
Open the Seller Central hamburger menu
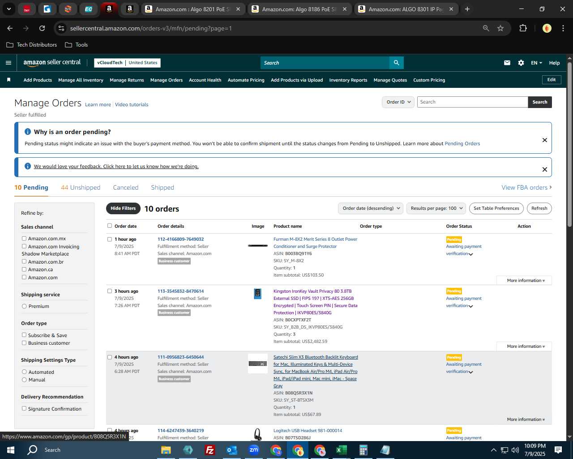point(9,63)
